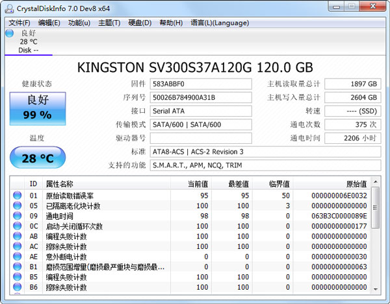Click raw value 063B3C0000089E
390x304 pixels.
[x=339, y=216]
